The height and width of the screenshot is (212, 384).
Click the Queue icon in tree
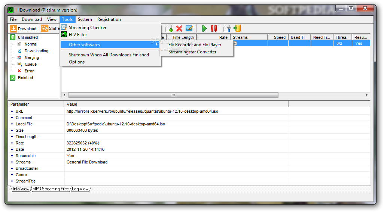click(x=19, y=64)
